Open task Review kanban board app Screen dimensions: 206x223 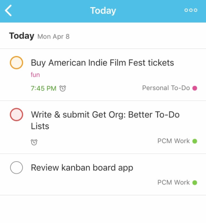[x=82, y=168]
